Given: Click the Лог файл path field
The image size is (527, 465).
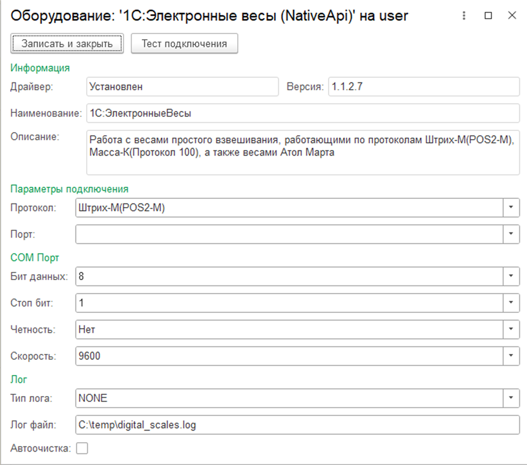Looking at the screenshot, I should coord(297,425).
